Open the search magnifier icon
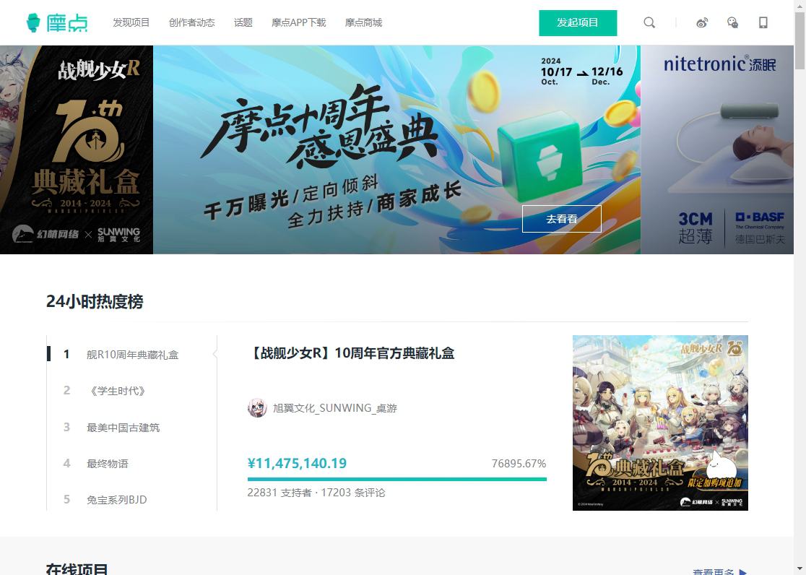 649,22
